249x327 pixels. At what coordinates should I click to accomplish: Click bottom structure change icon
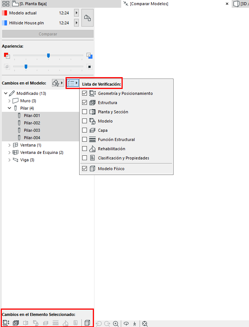pos(16,323)
